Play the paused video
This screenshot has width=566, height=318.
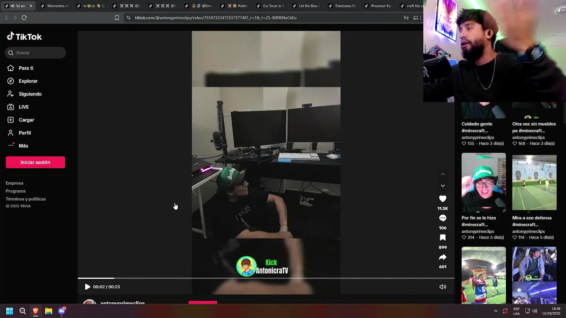[88, 287]
